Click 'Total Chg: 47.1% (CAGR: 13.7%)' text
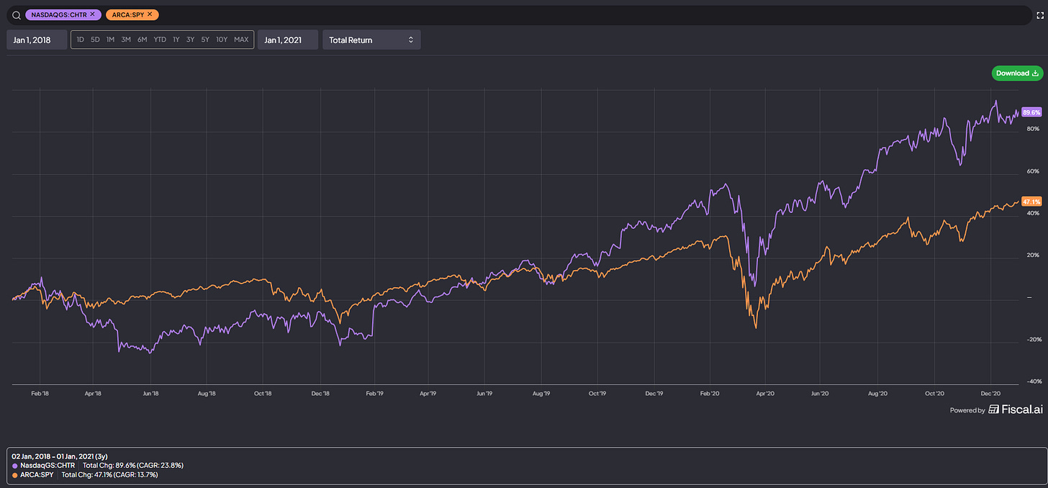The image size is (1048, 488). (x=109, y=475)
